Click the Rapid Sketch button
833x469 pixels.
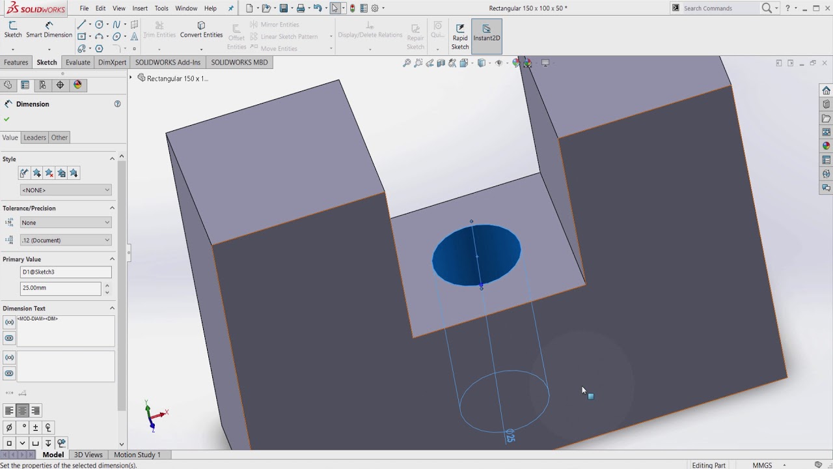460,36
